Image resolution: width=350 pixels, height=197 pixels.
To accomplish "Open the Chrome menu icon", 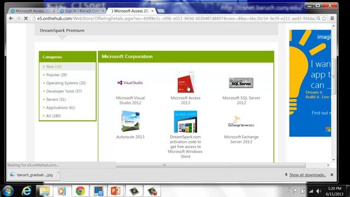I will point(332,19).
